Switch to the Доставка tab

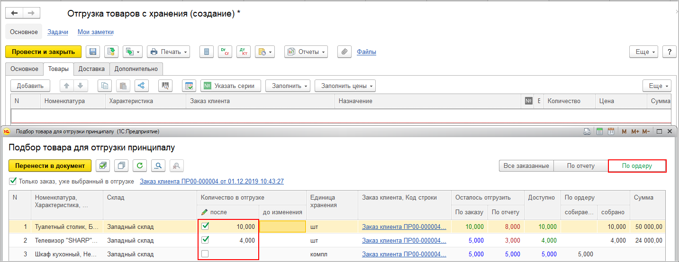(91, 69)
